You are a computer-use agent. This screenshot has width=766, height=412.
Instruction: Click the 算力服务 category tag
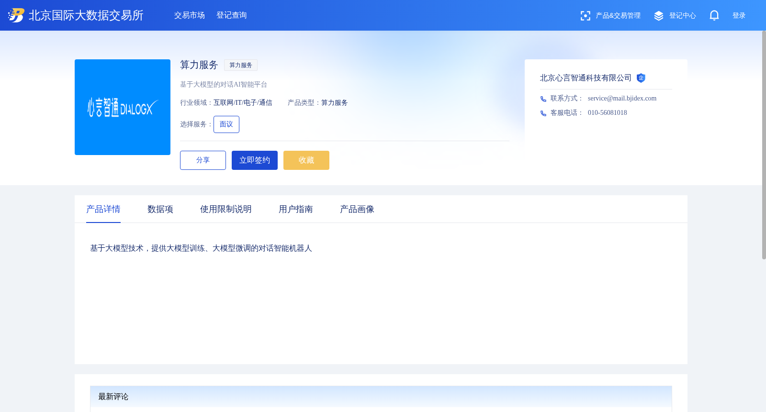coord(241,65)
